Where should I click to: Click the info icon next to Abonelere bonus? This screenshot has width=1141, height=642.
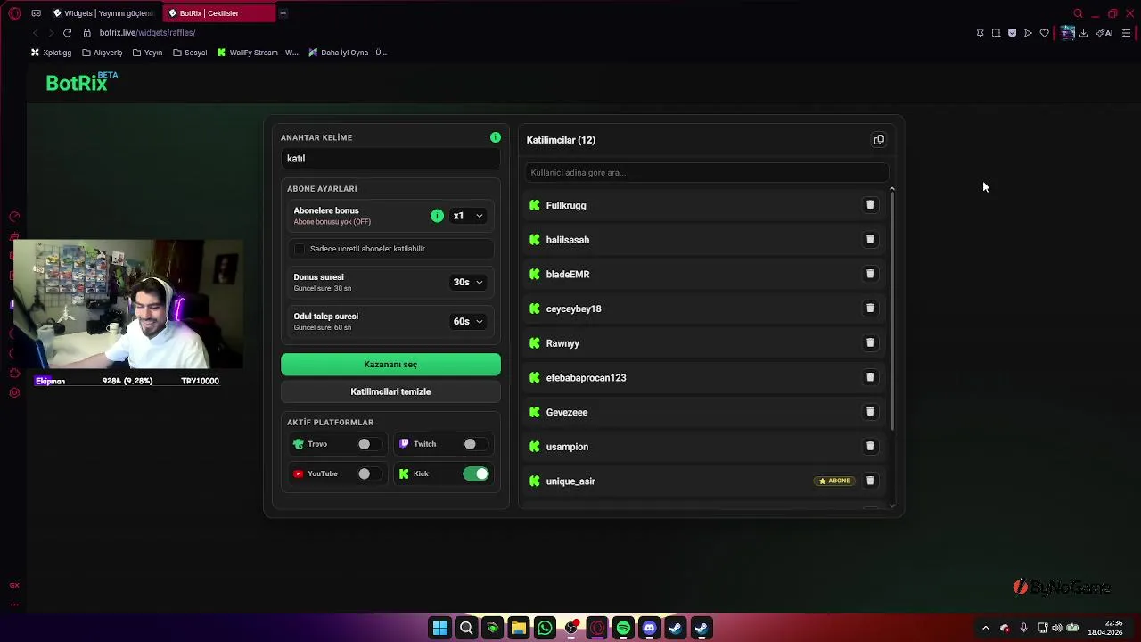tap(437, 216)
